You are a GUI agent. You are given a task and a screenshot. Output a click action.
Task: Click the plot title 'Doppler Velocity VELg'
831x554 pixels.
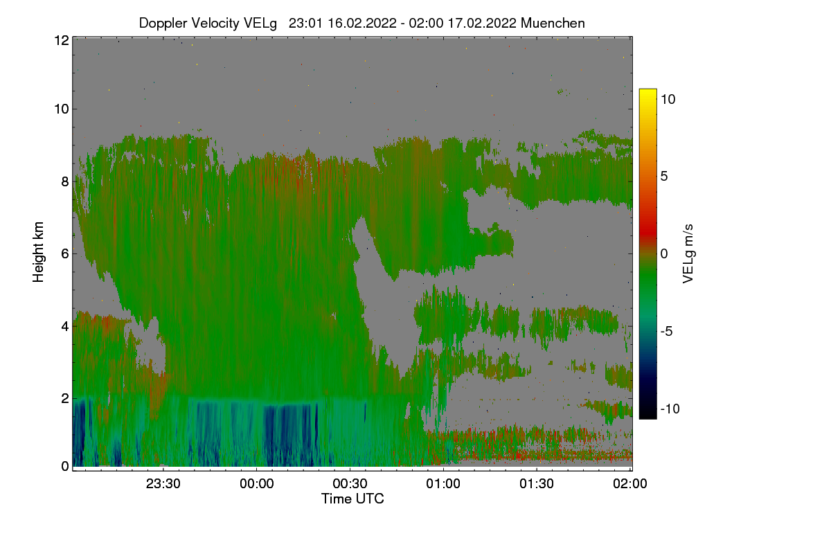click(208, 23)
